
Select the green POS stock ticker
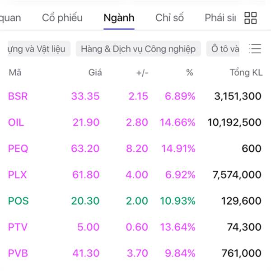click(19, 201)
